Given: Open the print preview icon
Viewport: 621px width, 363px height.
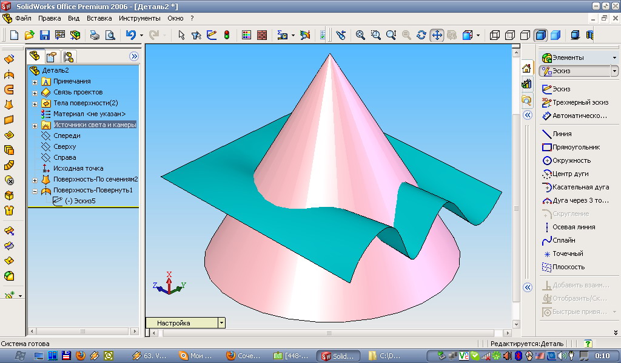Looking at the screenshot, I should click(x=110, y=35).
